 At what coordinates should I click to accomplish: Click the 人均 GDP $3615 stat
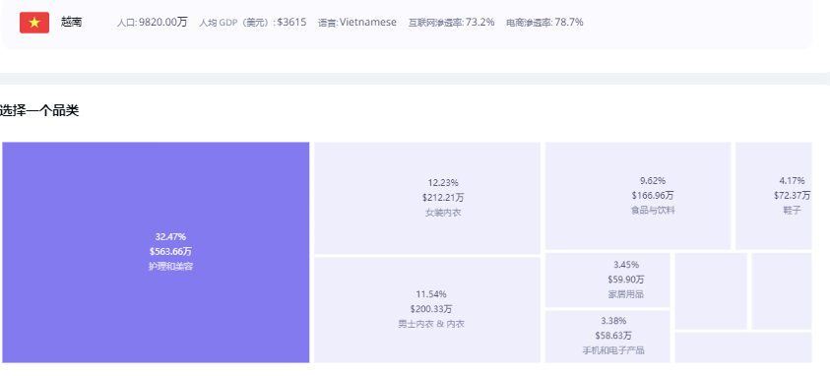tap(252, 23)
